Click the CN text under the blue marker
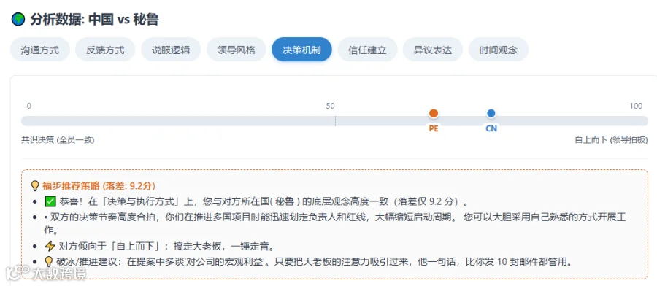This screenshot has width=657, height=286. pos(491,128)
